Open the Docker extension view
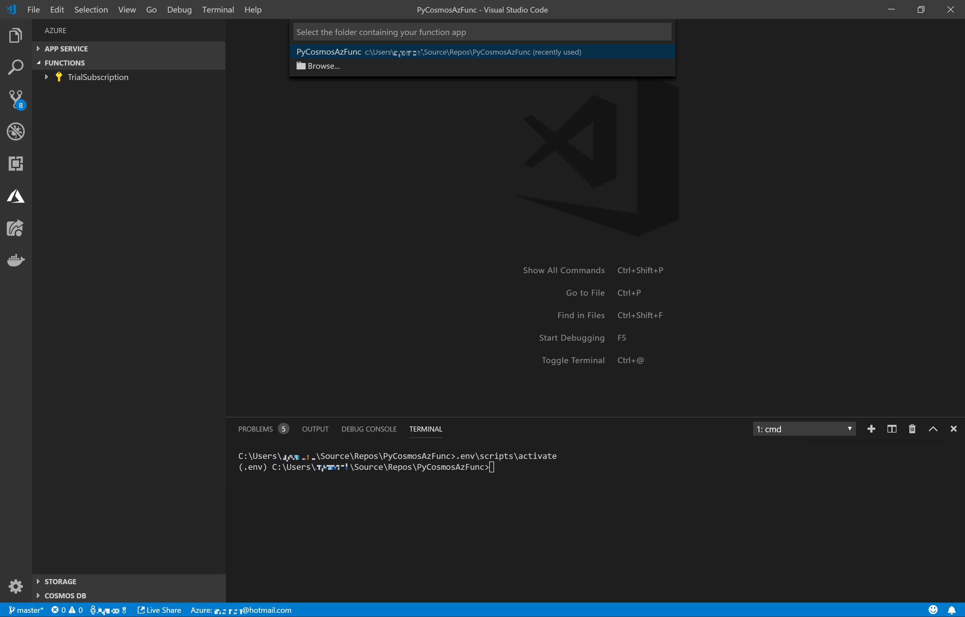965x617 pixels. [15, 260]
